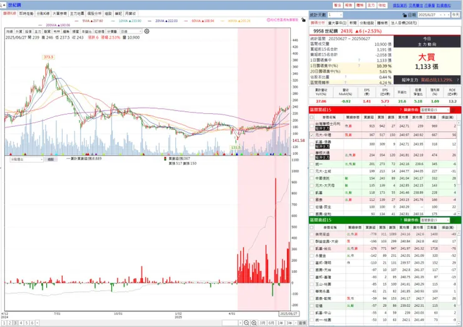463x327 pixels.
Task: Check the box for 台灣摩根士丹利 row
Action: (312, 126)
